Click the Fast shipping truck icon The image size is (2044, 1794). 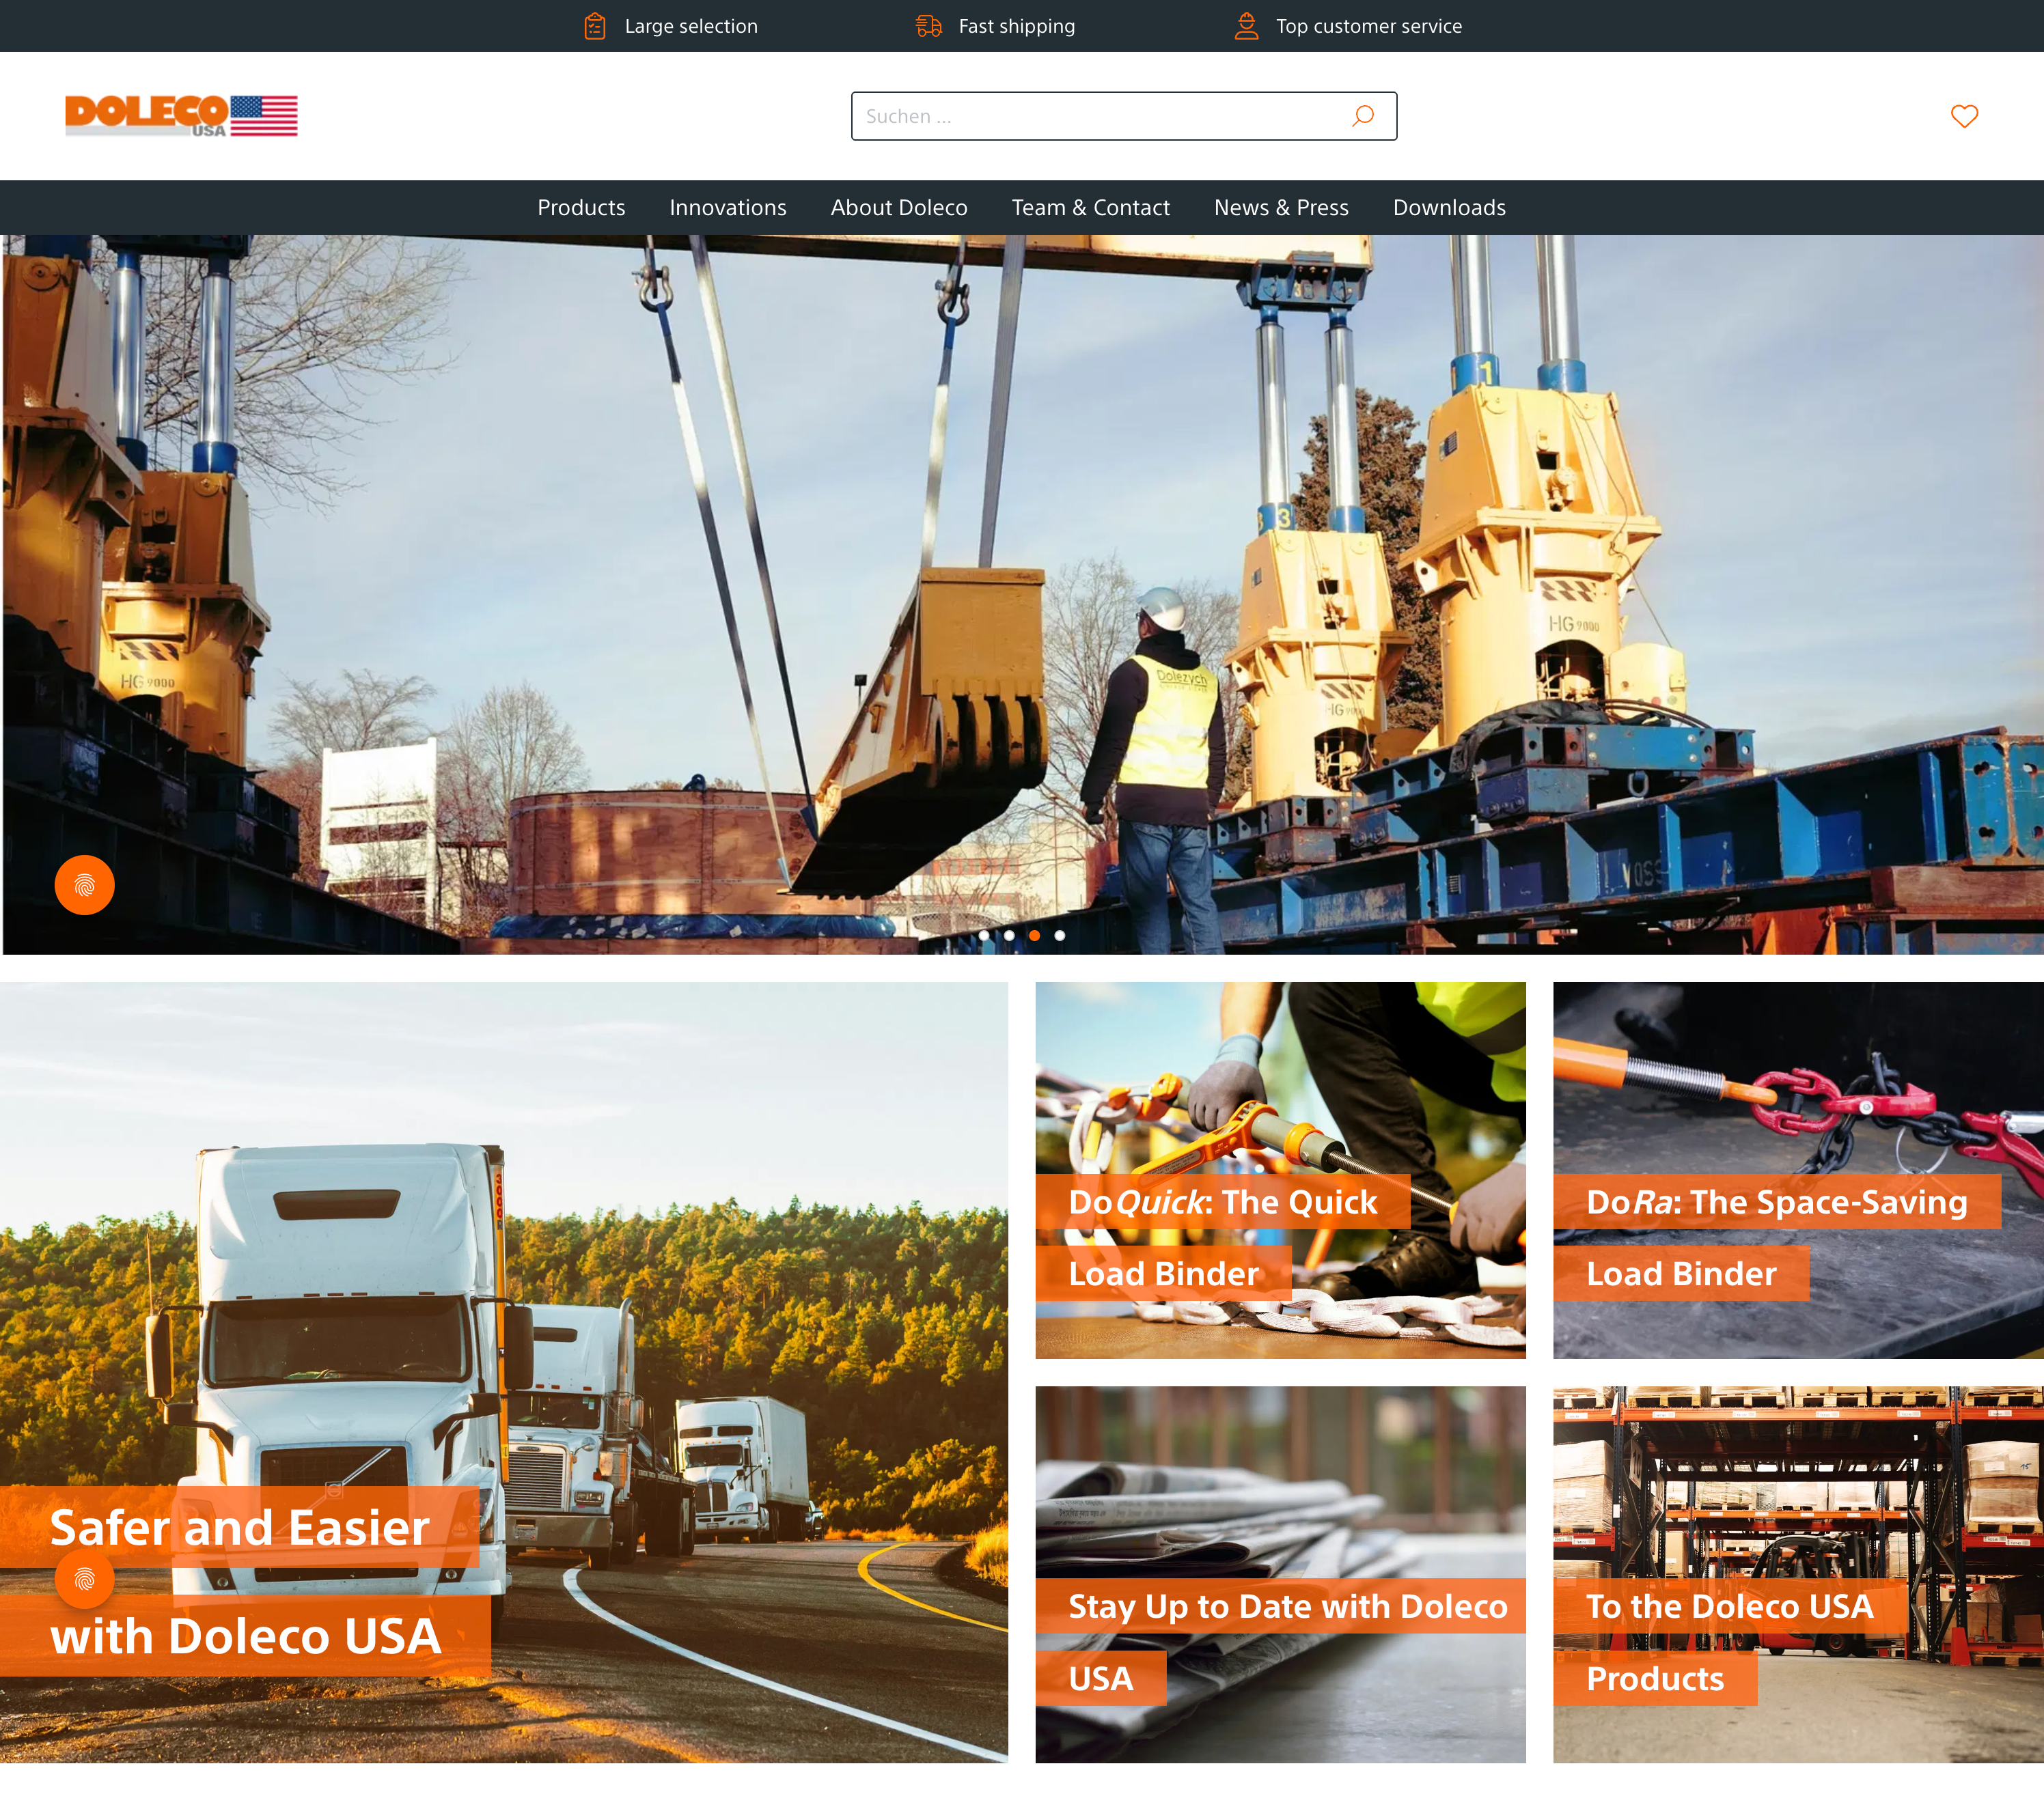tap(928, 26)
